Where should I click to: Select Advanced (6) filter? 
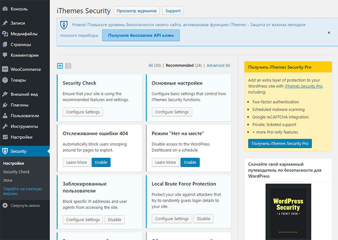218,65
